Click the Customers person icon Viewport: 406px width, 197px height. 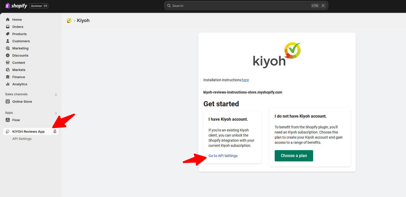pos(8,41)
